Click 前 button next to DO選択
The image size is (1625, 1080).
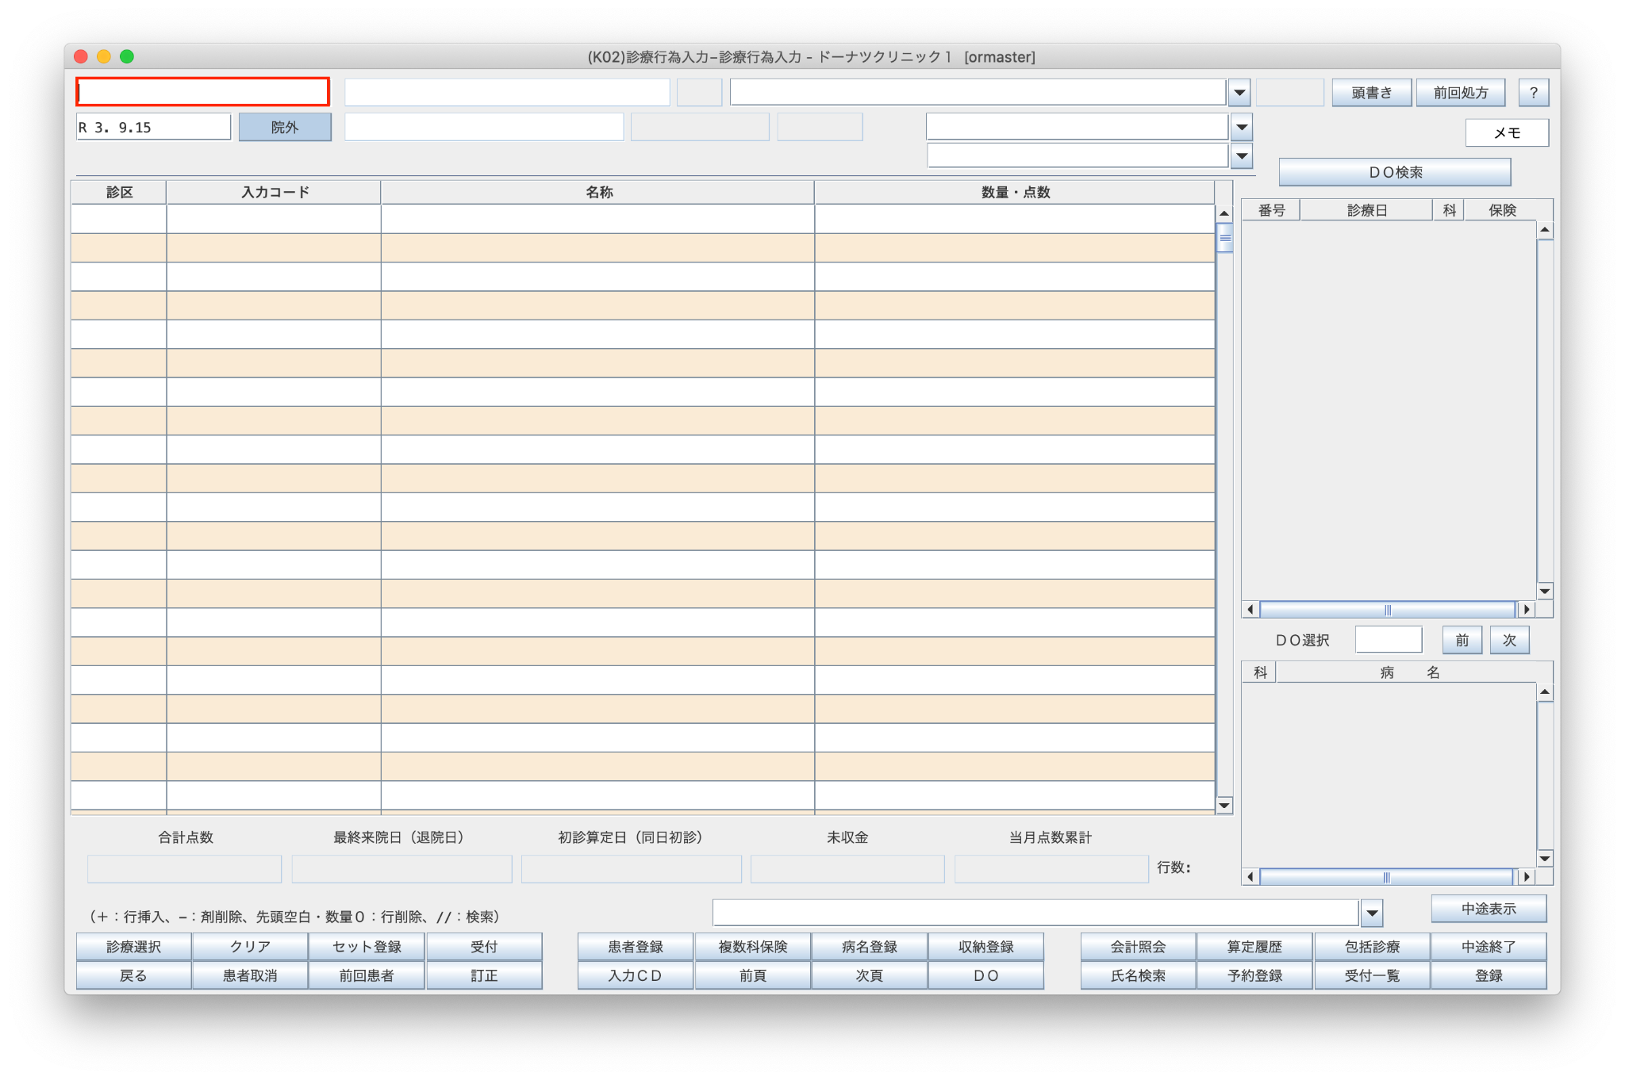1462,640
